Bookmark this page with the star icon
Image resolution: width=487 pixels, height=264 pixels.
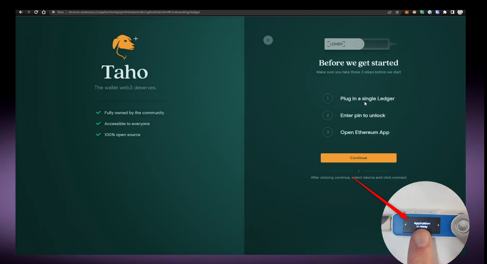(x=397, y=12)
